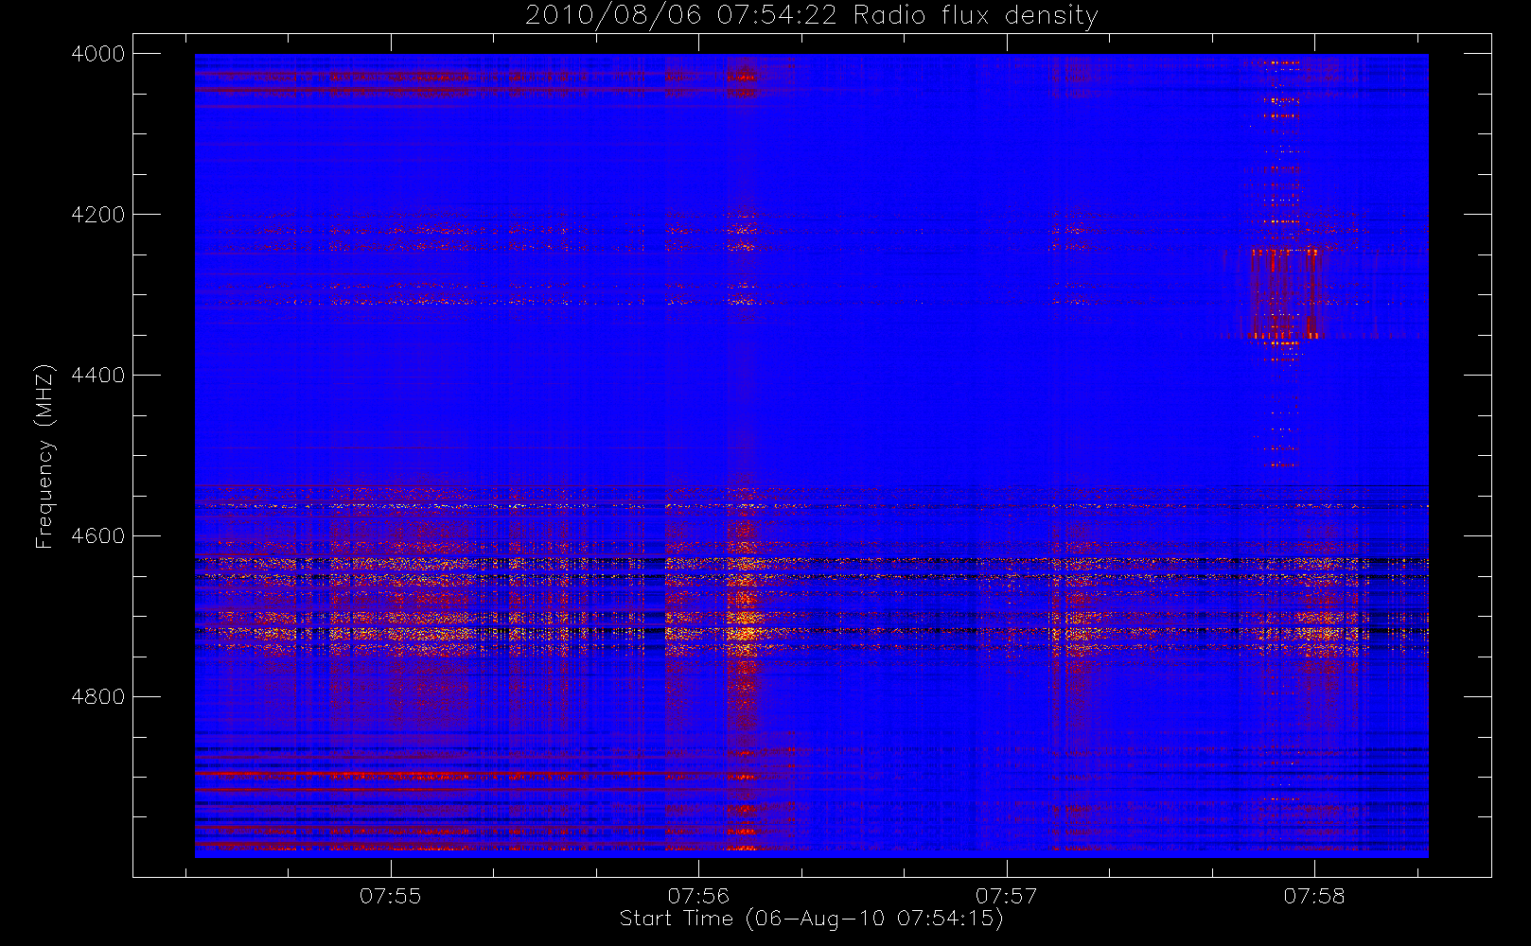Click the bright red burst block near 4300 MHz
This screenshot has height=946, width=1531.
click(x=1285, y=293)
